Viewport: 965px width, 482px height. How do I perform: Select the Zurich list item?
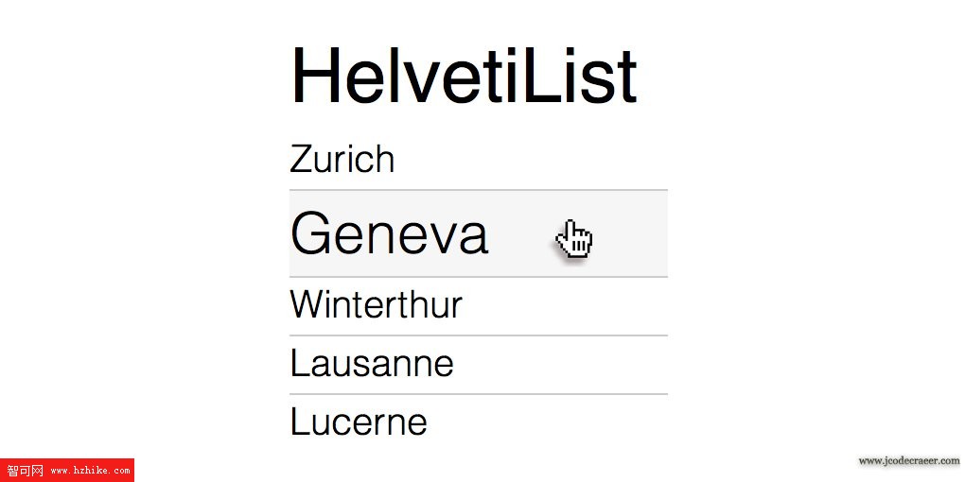click(x=478, y=159)
